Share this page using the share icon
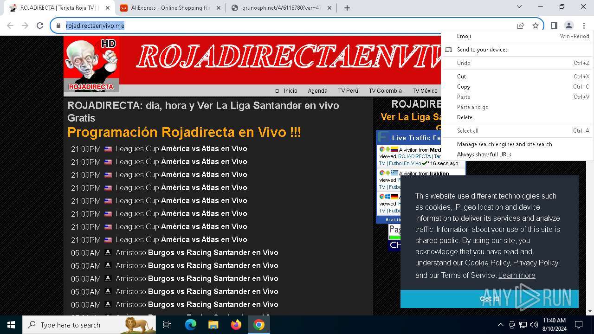This screenshot has width=594, height=334. 521,26
